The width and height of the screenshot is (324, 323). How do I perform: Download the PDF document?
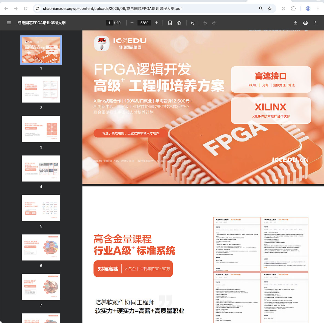pyautogui.click(x=295, y=23)
